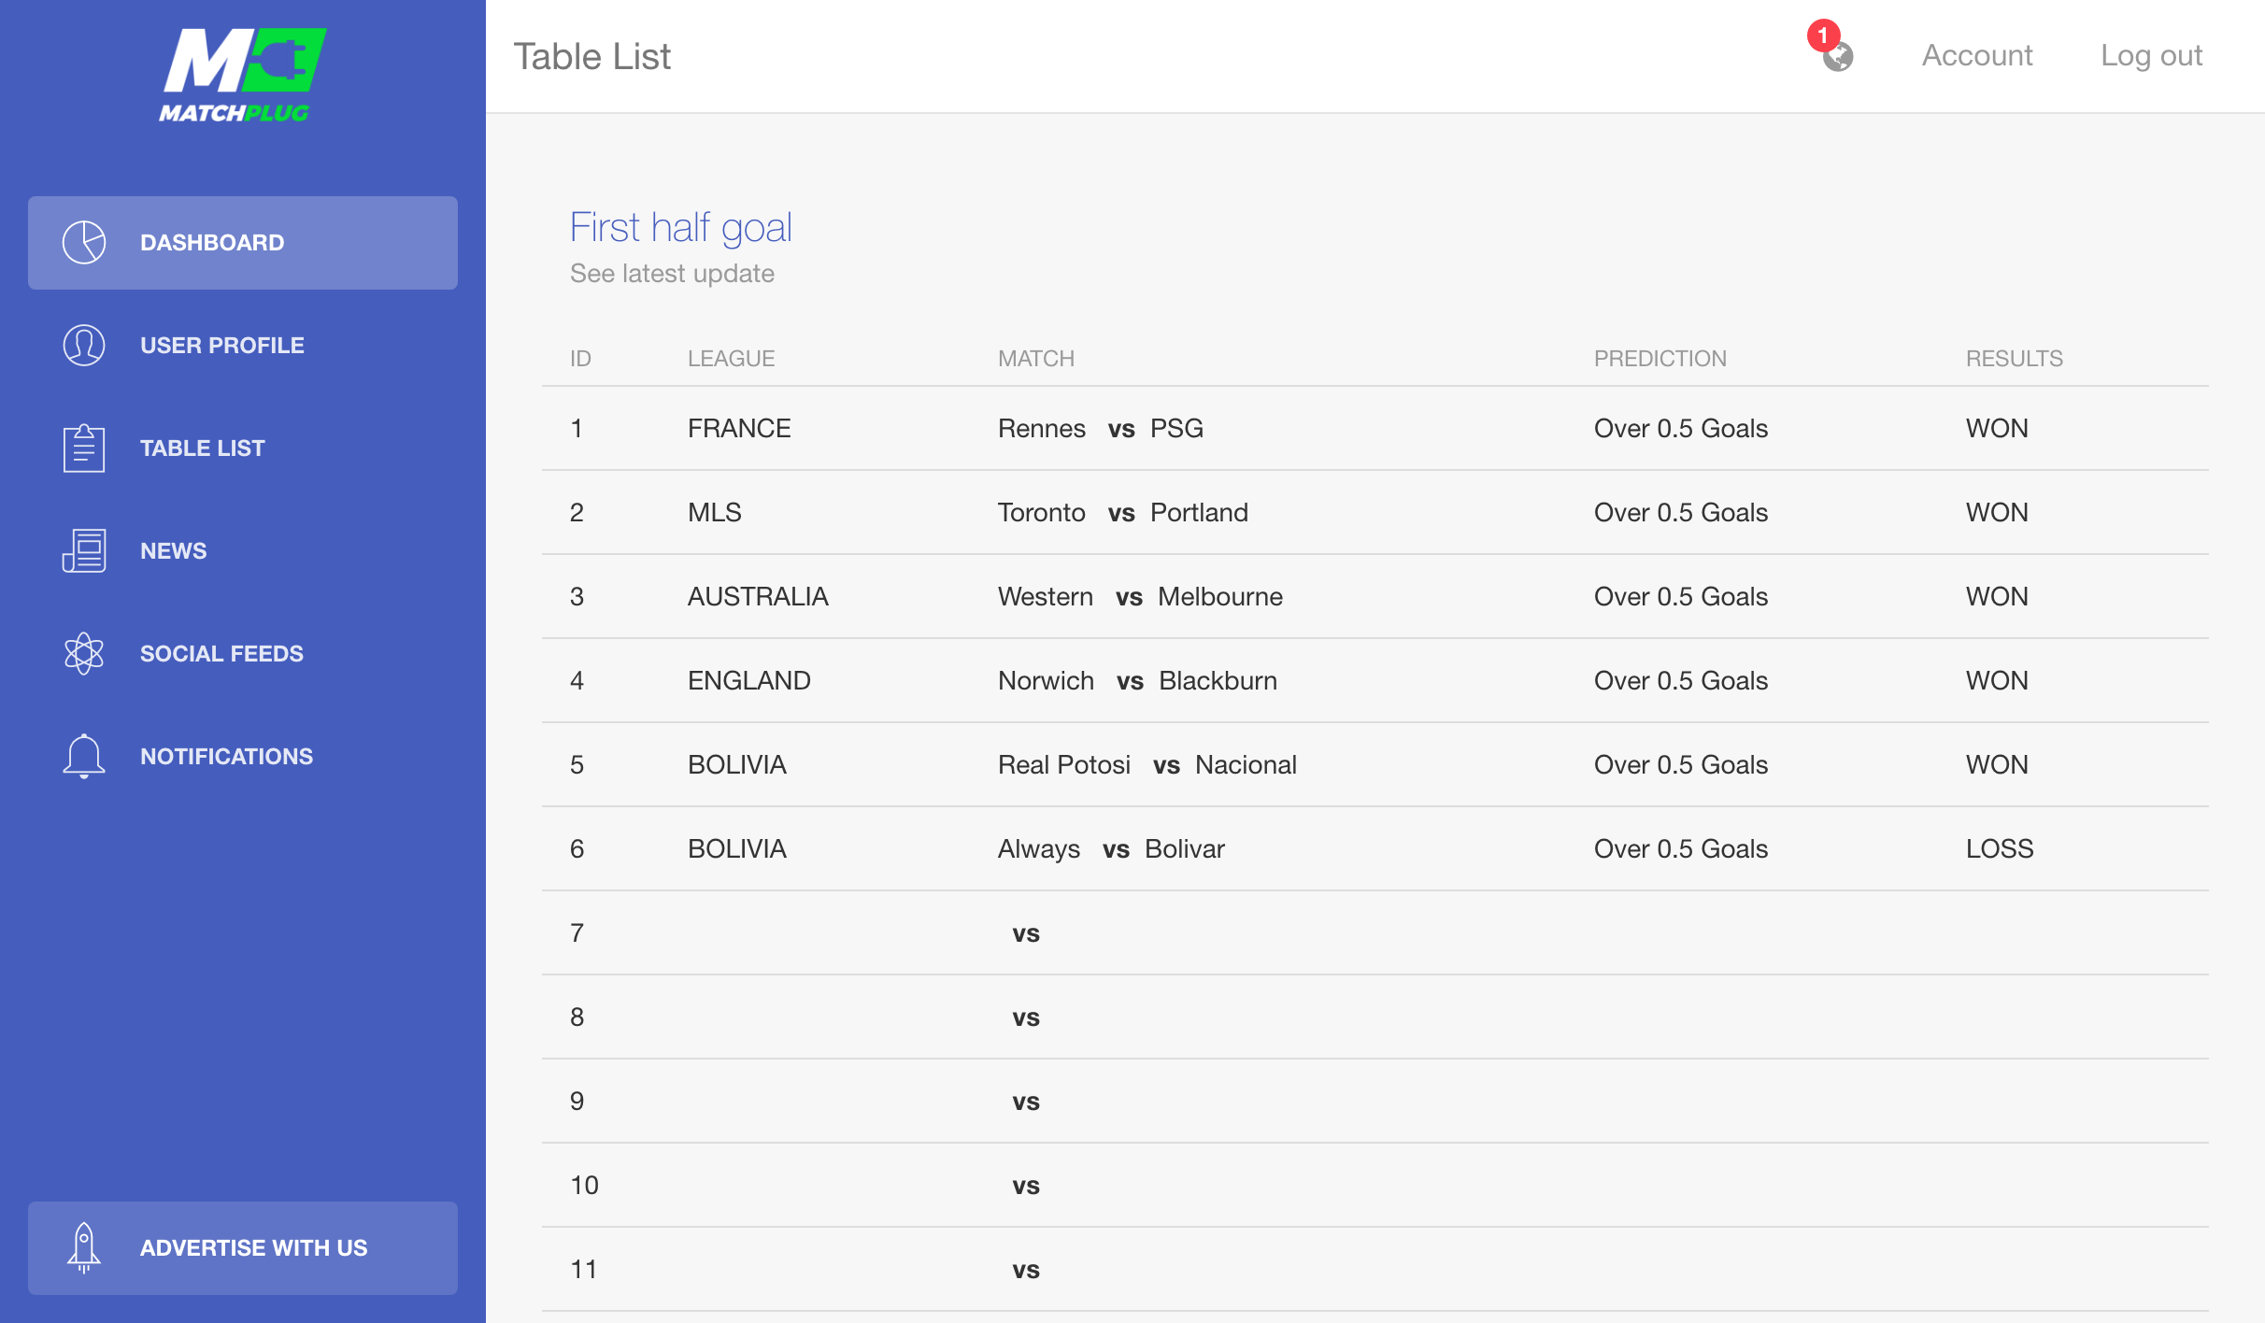Select Toronto vs Portland match
2265x1323 pixels.
1123,513
